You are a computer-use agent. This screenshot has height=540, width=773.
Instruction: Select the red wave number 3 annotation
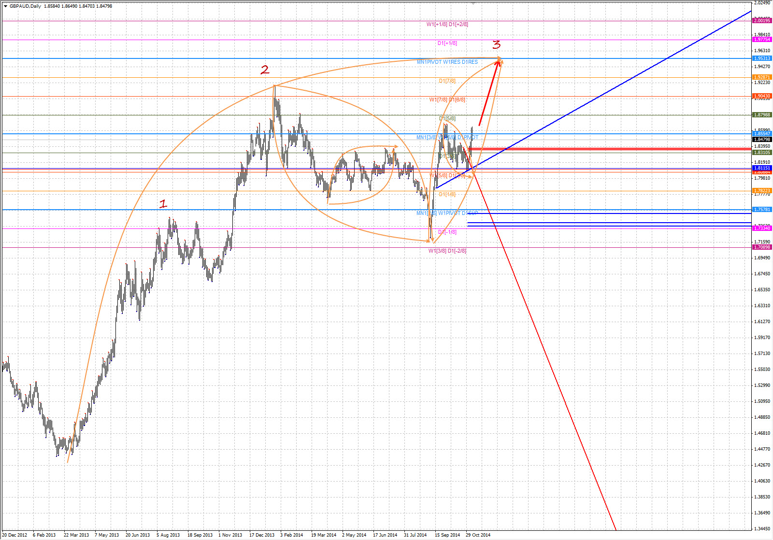pos(497,45)
